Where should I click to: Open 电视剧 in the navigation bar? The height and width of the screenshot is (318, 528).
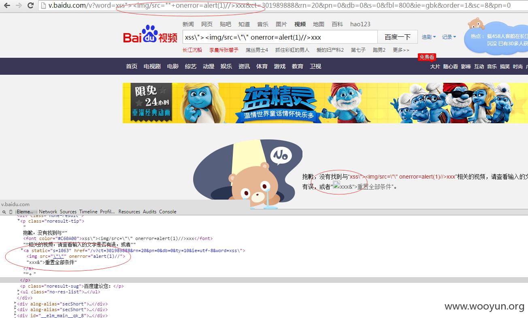[152, 66]
